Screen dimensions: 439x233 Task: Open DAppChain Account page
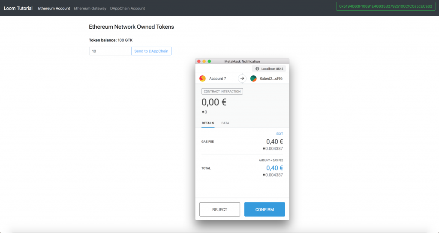tap(127, 9)
